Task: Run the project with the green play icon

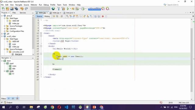Action: (x=68, y=9)
